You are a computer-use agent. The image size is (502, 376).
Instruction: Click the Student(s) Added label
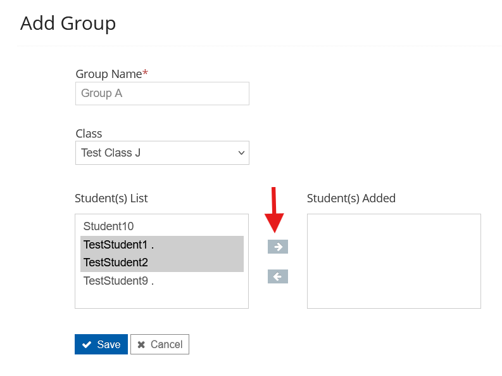pyautogui.click(x=351, y=198)
